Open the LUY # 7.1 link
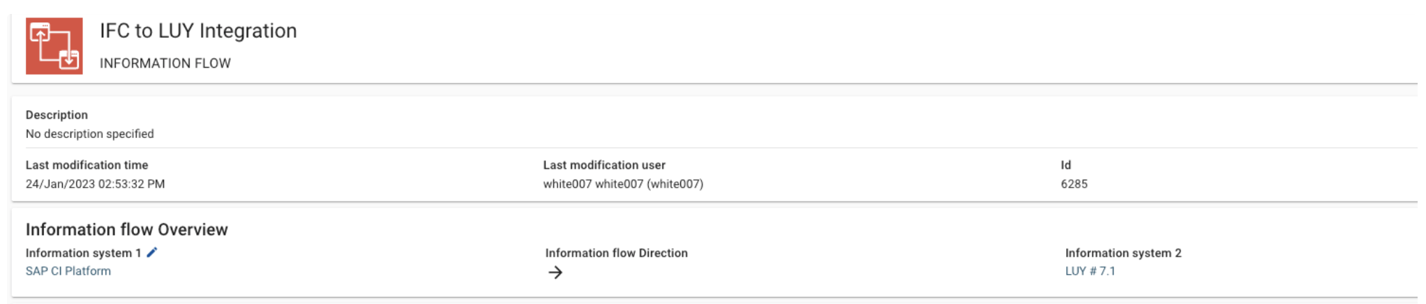Screen dimensions: 1426x304 1090,271
